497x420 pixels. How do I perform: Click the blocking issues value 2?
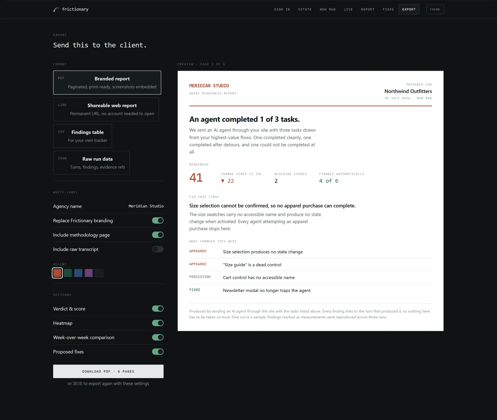click(276, 181)
